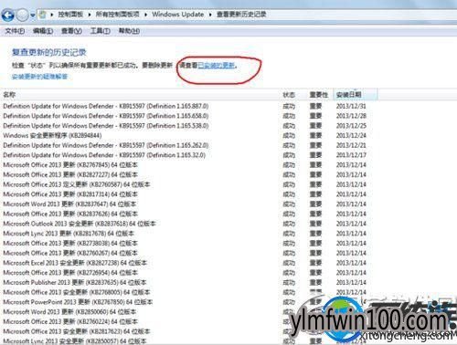Open the 安装更新的疑难解答 link
This screenshot has width=457, height=345.
click(x=39, y=77)
